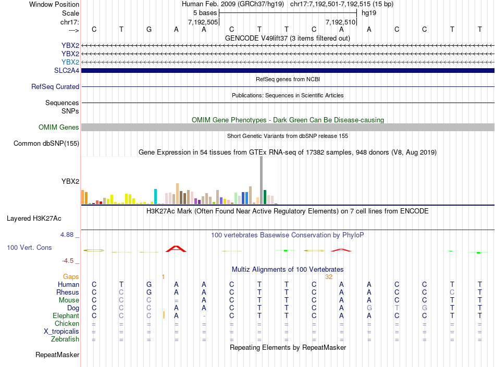
Task: Click the 4.88 PhyloP upper scale value
Action: tap(67, 235)
